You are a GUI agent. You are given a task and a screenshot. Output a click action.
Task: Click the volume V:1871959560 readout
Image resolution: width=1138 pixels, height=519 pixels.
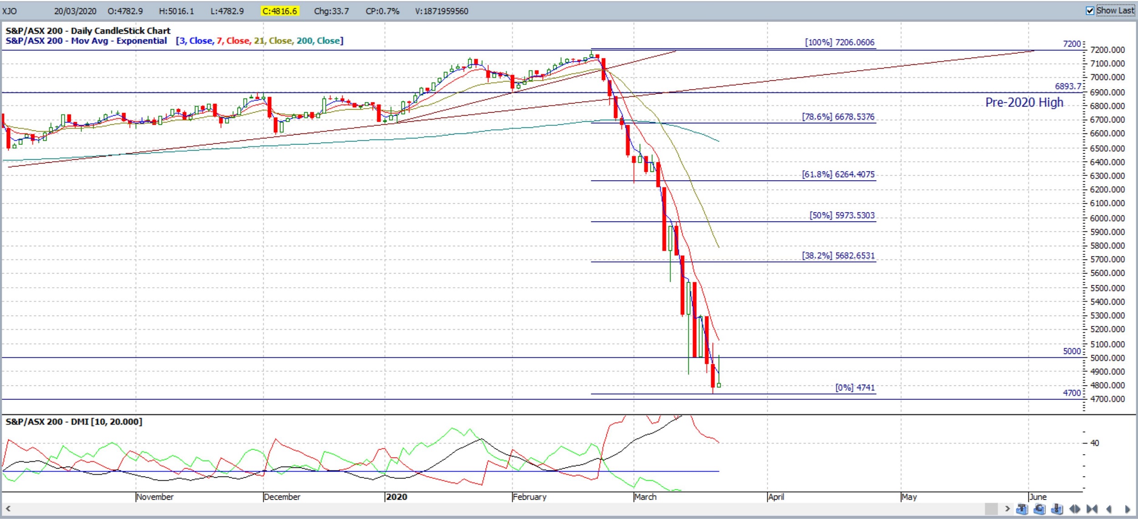pos(441,11)
